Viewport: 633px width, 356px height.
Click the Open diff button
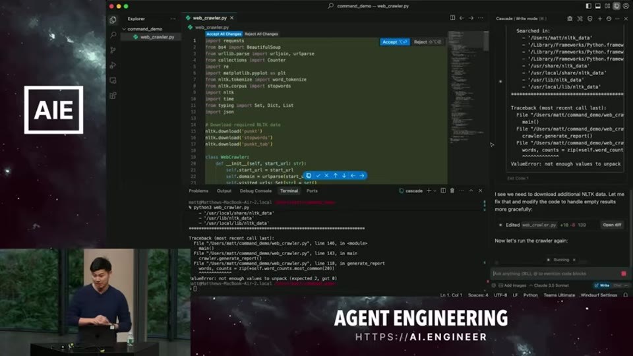coord(612,225)
